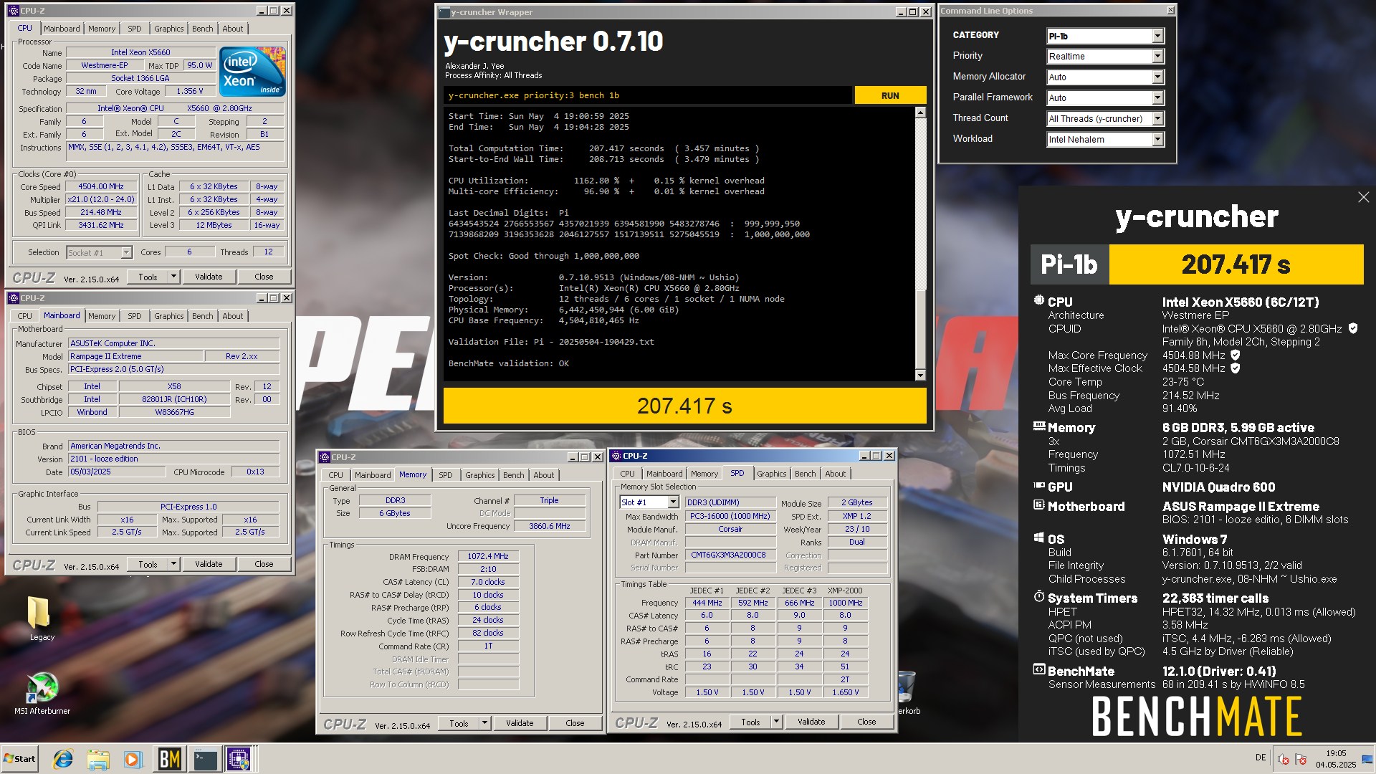Click the second red-X tray icon
This screenshot has width=1376, height=774.
[1301, 760]
